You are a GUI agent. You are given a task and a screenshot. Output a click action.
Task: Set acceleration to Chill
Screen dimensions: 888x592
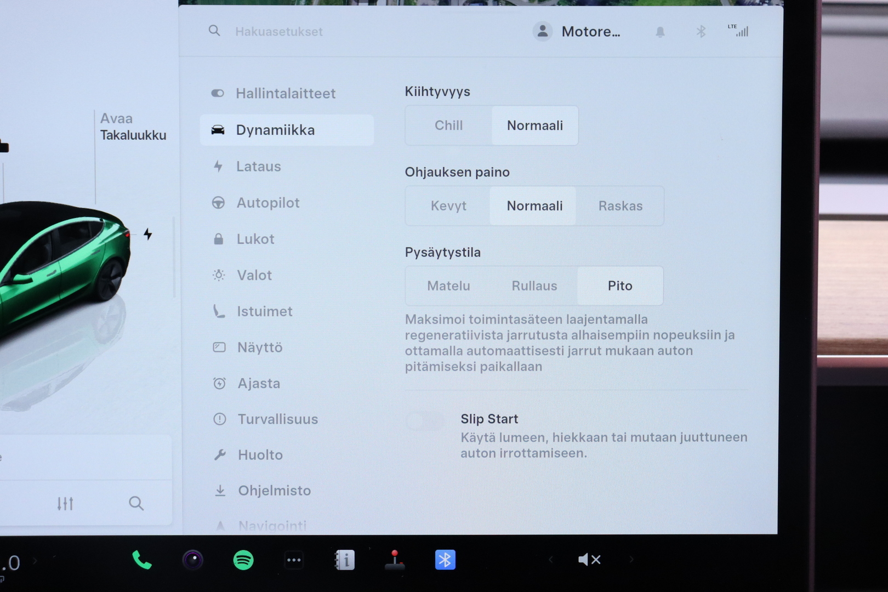pos(448,126)
